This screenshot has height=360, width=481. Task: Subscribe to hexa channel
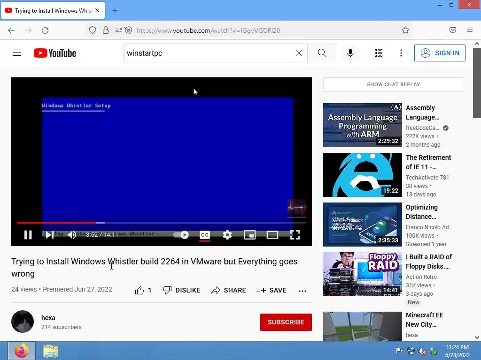tap(286, 322)
